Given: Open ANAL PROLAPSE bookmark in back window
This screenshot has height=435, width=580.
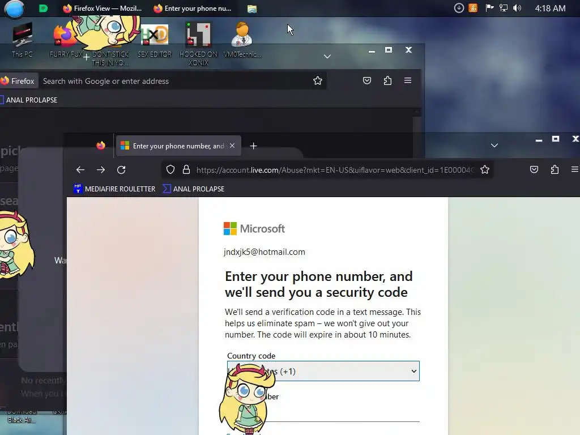Looking at the screenshot, I should point(28,100).
